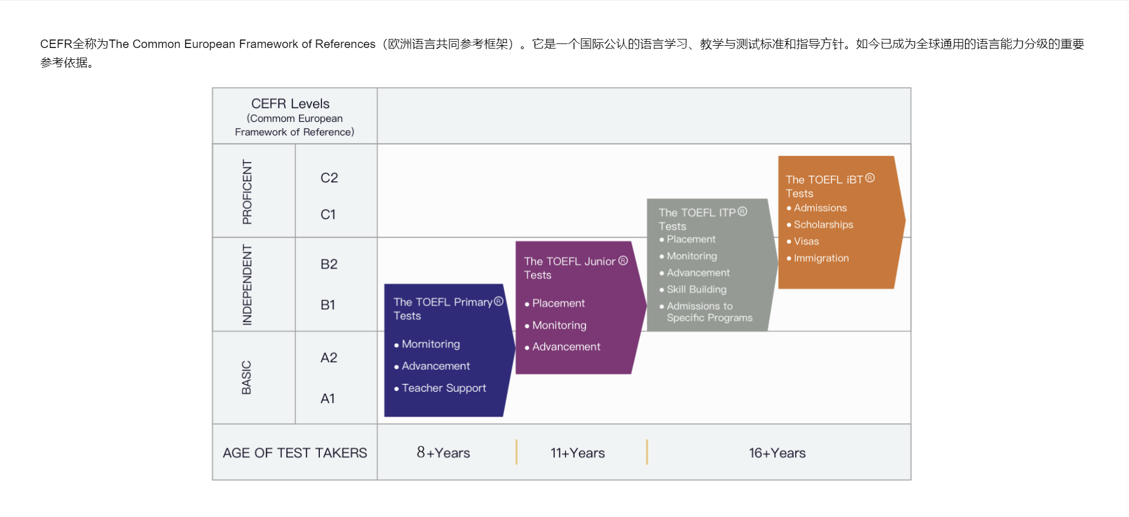
Task: Click the registered symbol after TOEFL Junior
Action: tap(623, 260)
